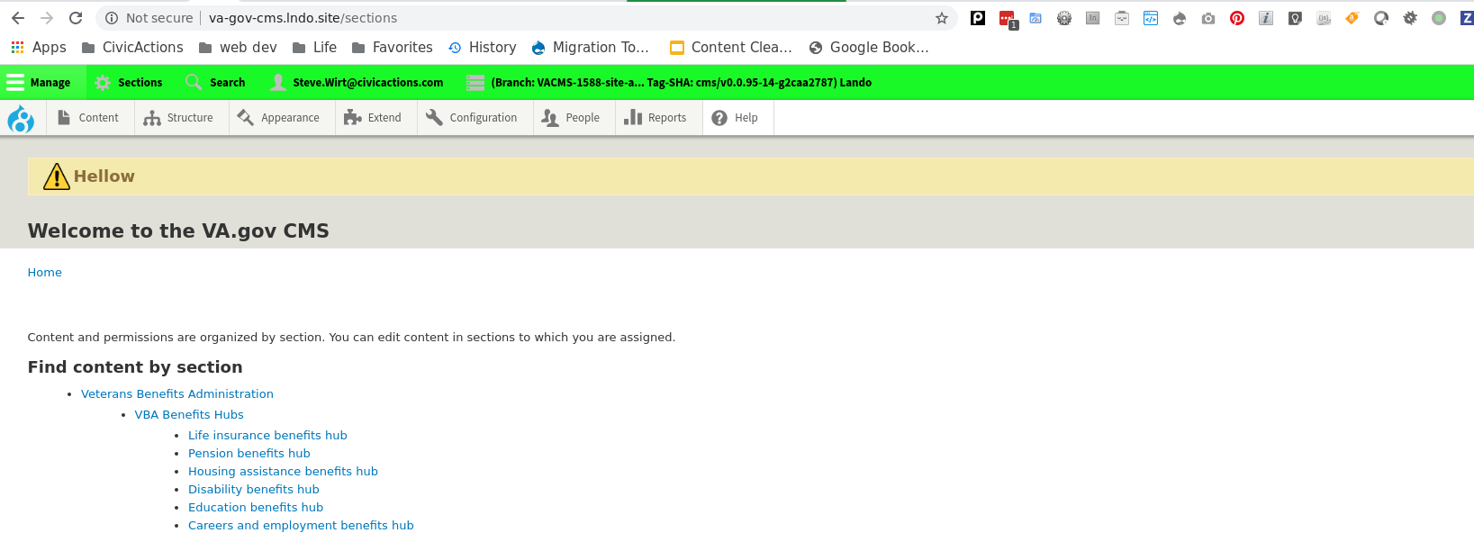
Task: Click the italic i info extension icon
Action: [x=1266, y=18]
